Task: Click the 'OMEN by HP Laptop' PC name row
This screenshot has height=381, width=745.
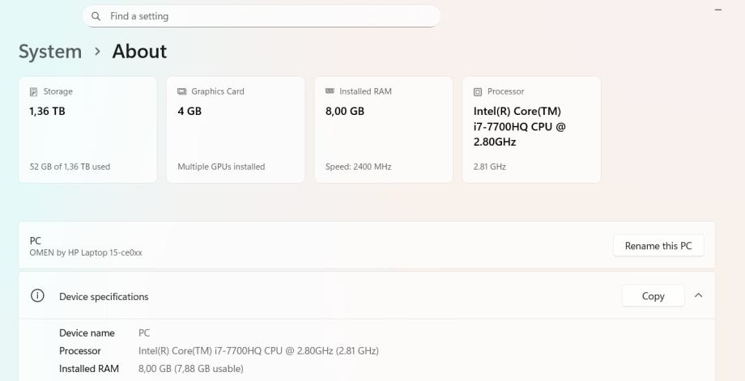Action: pyautogui.click(x=243, y=246)
